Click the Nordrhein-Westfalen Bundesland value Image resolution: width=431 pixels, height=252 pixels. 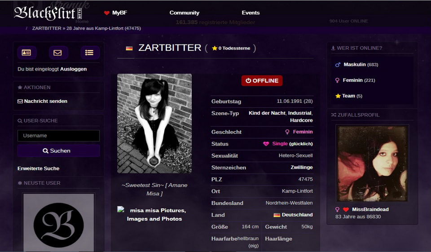click(x=289, y=203)
